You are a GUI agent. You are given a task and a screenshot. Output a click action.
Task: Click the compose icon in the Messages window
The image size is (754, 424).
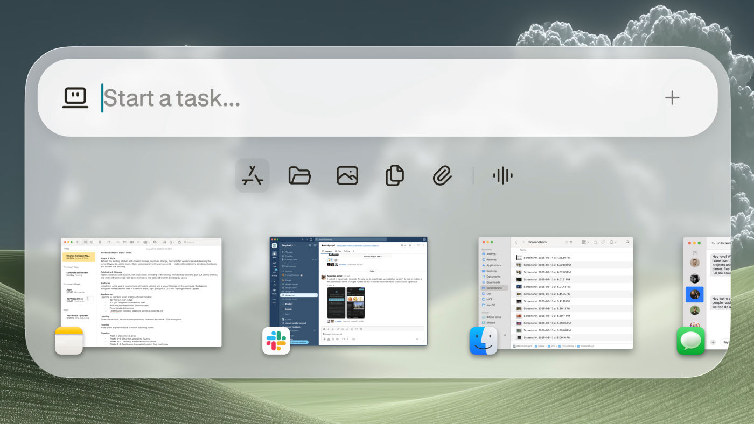695,253
